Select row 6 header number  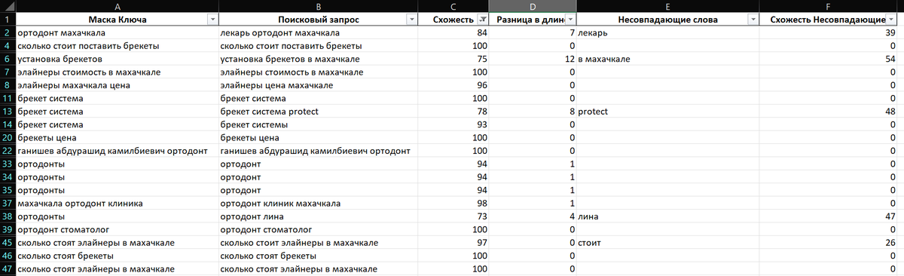(x=7, y=59)
